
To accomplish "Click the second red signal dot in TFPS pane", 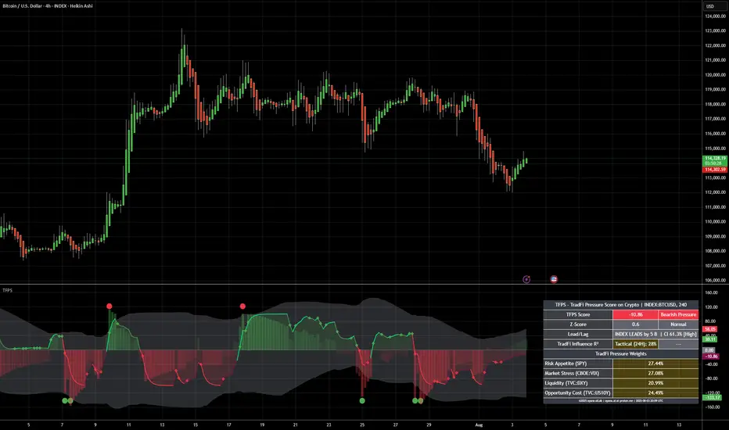I will coord(243,306).
